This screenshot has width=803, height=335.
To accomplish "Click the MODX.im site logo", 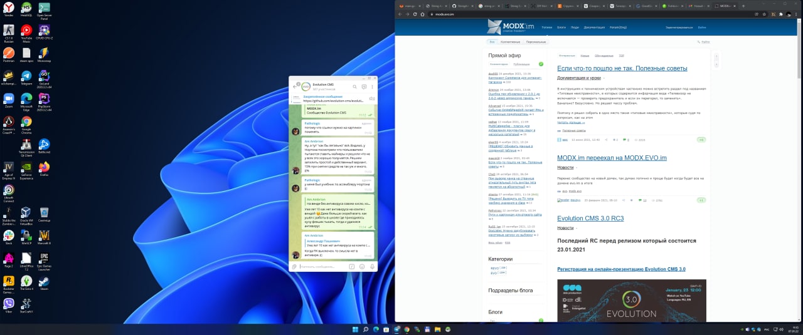I will click(x=509, y=26).
